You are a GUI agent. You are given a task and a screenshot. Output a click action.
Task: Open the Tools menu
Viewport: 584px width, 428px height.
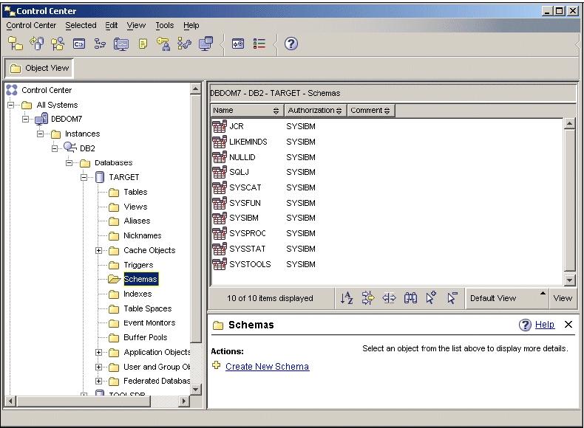click(165, 25)
